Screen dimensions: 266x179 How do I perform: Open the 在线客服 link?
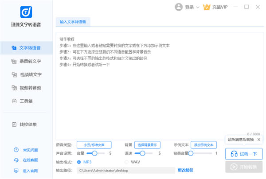tap(31, 160)
